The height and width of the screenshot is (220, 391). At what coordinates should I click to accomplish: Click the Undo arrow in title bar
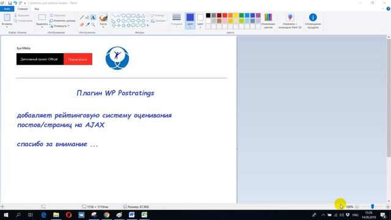coord(15,3)
